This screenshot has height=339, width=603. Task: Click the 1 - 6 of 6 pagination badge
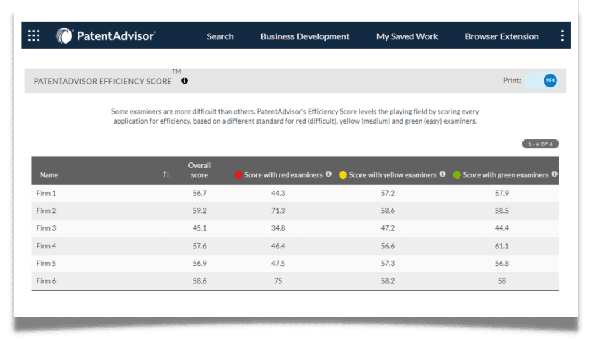point(540,144)
